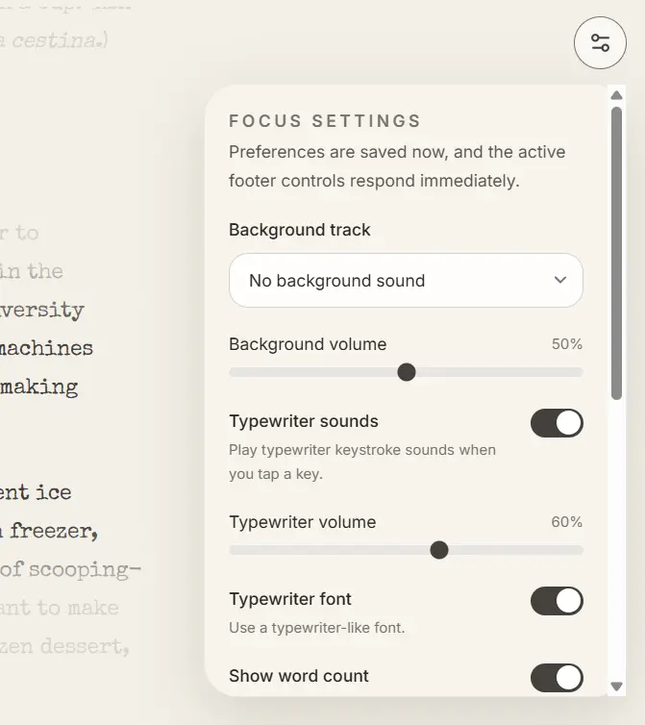This screenshot has height=725, width=645.
Task: Click the FOCUS SETTINGS heading
Action: pyautogui.click(x=325, y=121)
